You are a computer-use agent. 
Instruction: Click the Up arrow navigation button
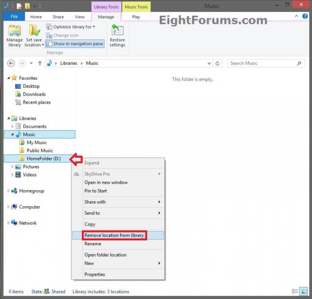(x=40, y=63)
